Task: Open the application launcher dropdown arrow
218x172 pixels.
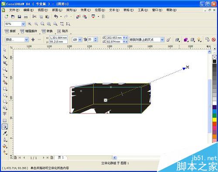Action: [99, 17]
